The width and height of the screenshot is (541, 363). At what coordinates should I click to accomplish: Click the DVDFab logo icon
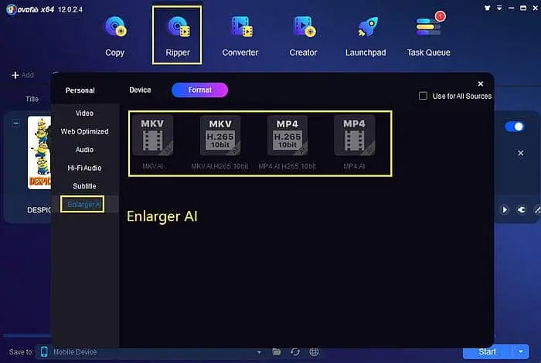(11, 9)
